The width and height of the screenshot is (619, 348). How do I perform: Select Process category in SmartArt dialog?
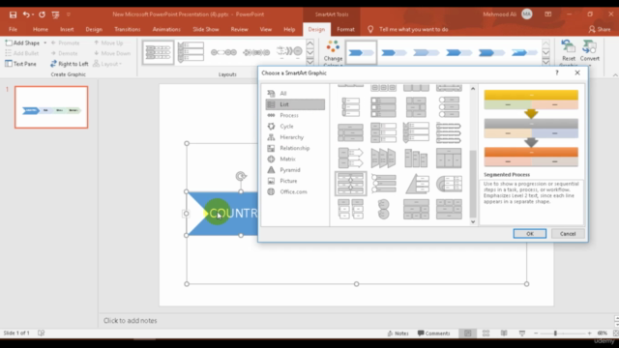[295, 115]
